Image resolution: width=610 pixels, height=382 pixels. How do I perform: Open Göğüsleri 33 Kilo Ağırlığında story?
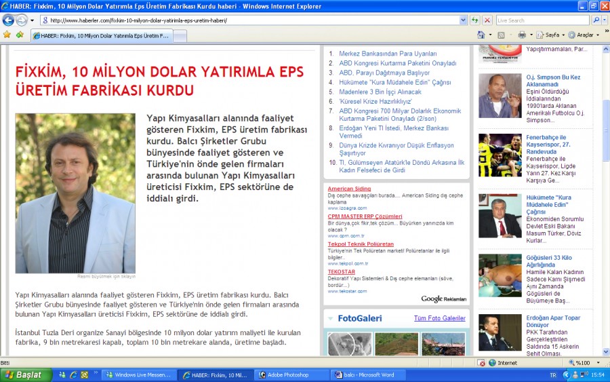548,261
